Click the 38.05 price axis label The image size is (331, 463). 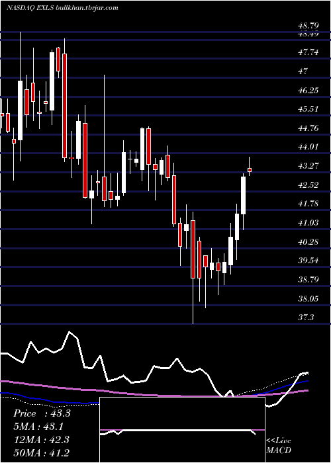pos(308,298)
